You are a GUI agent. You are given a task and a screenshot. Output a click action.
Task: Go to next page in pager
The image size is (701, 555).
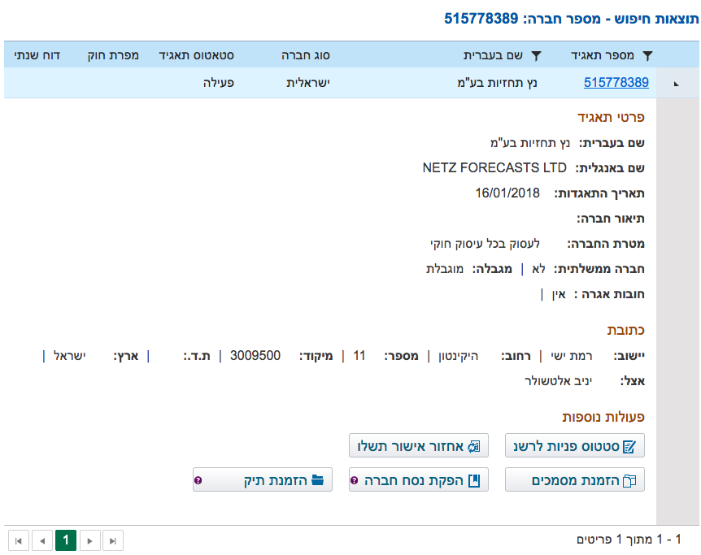[x=89, y=540]
